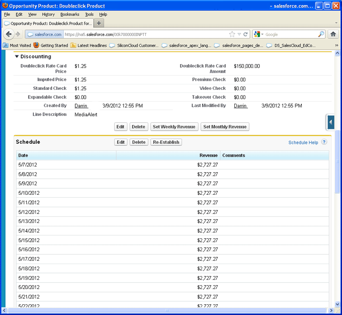This screenshot has height=315, width=342.
Task: Open the browser home page icon
Action: (334, 35)
